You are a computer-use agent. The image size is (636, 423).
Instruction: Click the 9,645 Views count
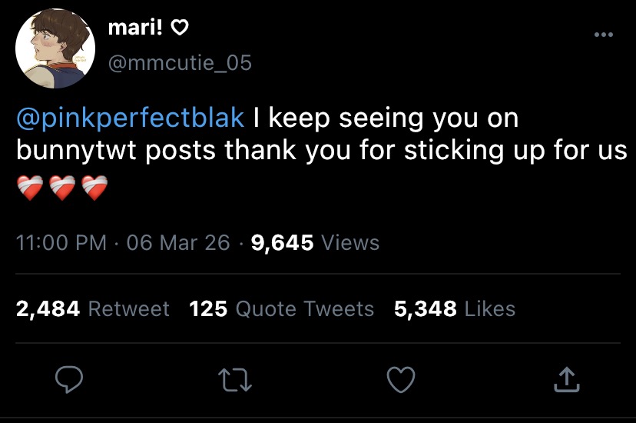coord(315,243)
